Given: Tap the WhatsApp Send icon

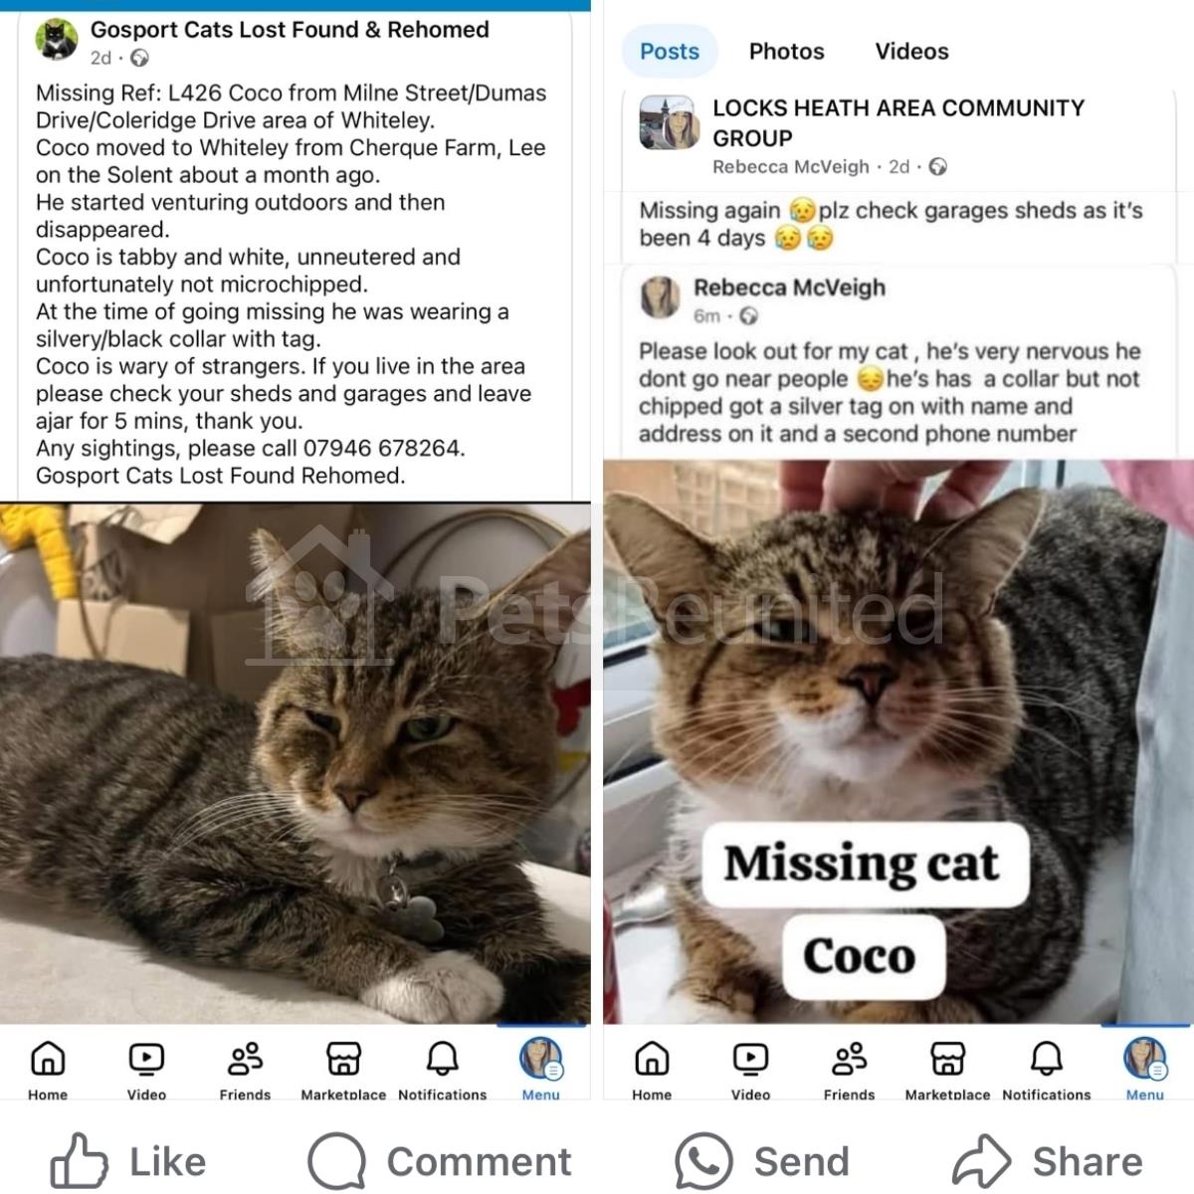Looking at the screenshot, I should click(x=703, y=1160).
